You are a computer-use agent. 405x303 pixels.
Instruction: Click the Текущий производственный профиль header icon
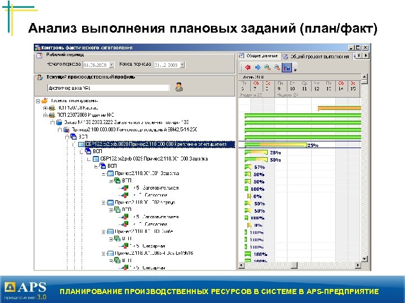pyautogui.click(x=39, y=77)
